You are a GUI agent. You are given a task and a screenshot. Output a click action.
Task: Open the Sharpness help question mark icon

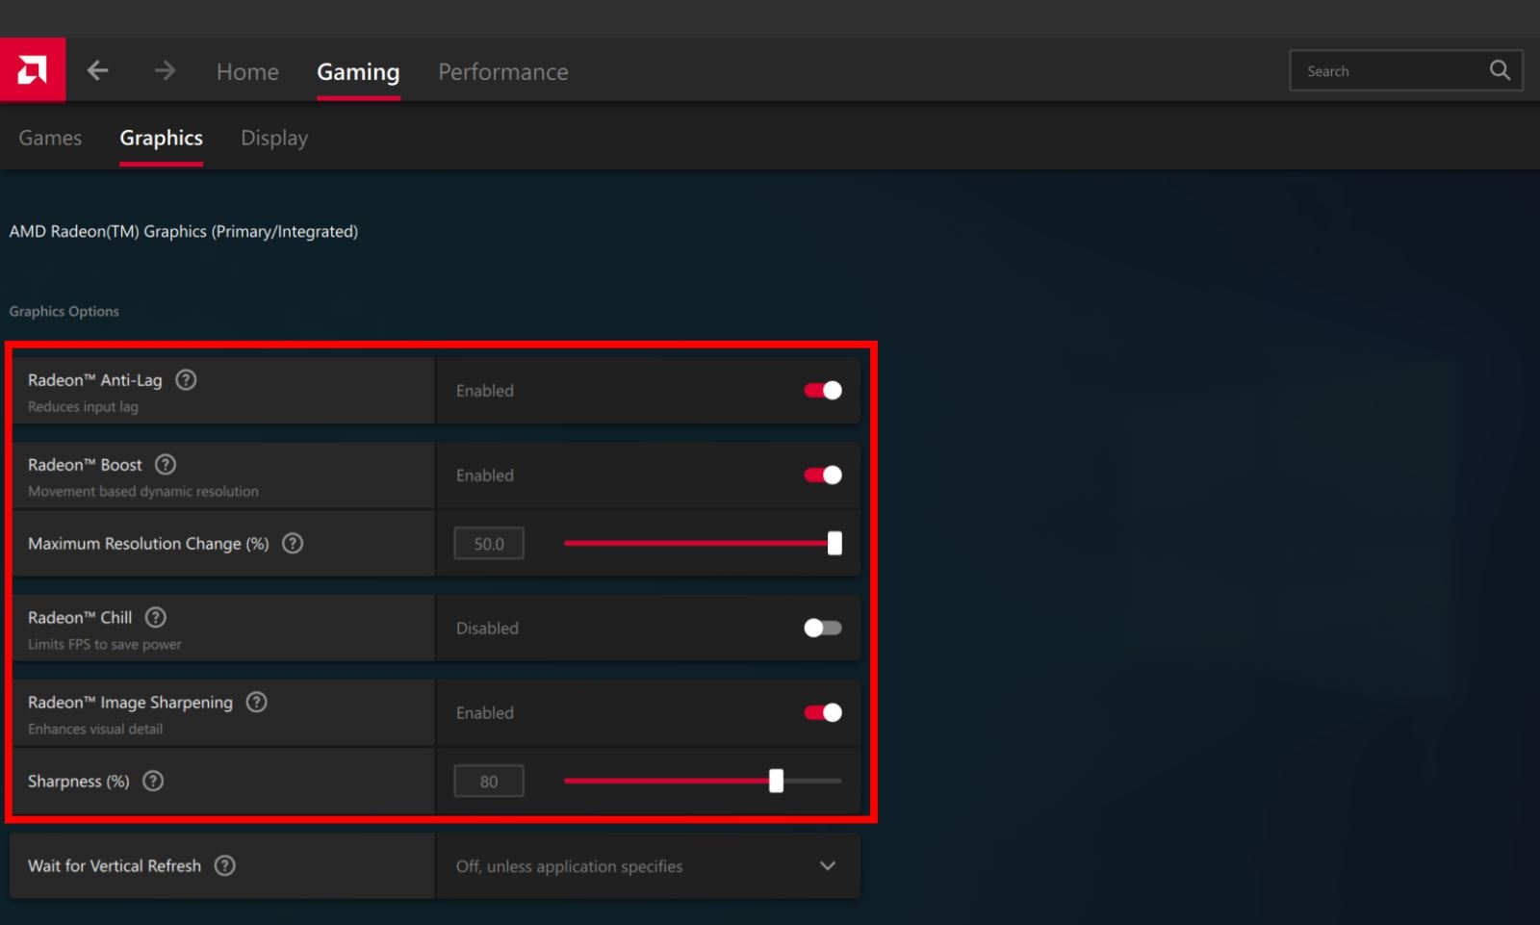click(x=152, y=781)
